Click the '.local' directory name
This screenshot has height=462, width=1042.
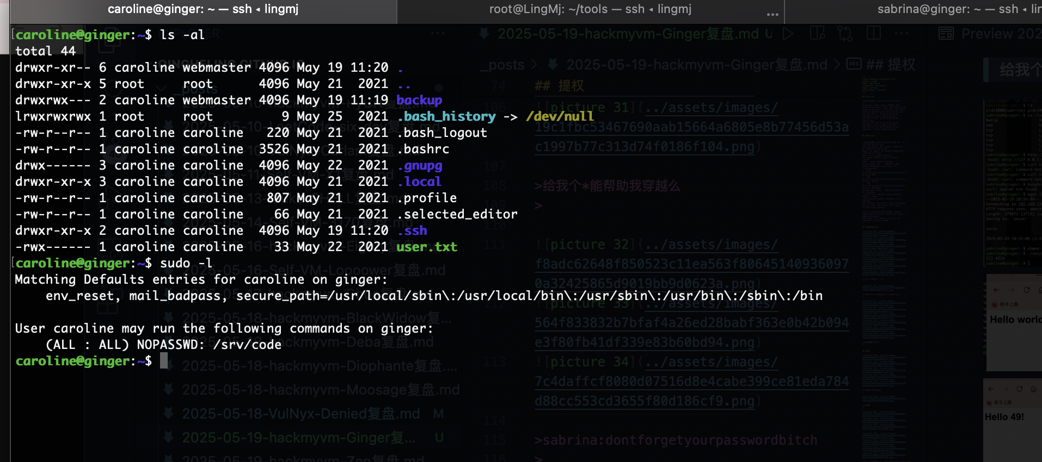(419, 182)
